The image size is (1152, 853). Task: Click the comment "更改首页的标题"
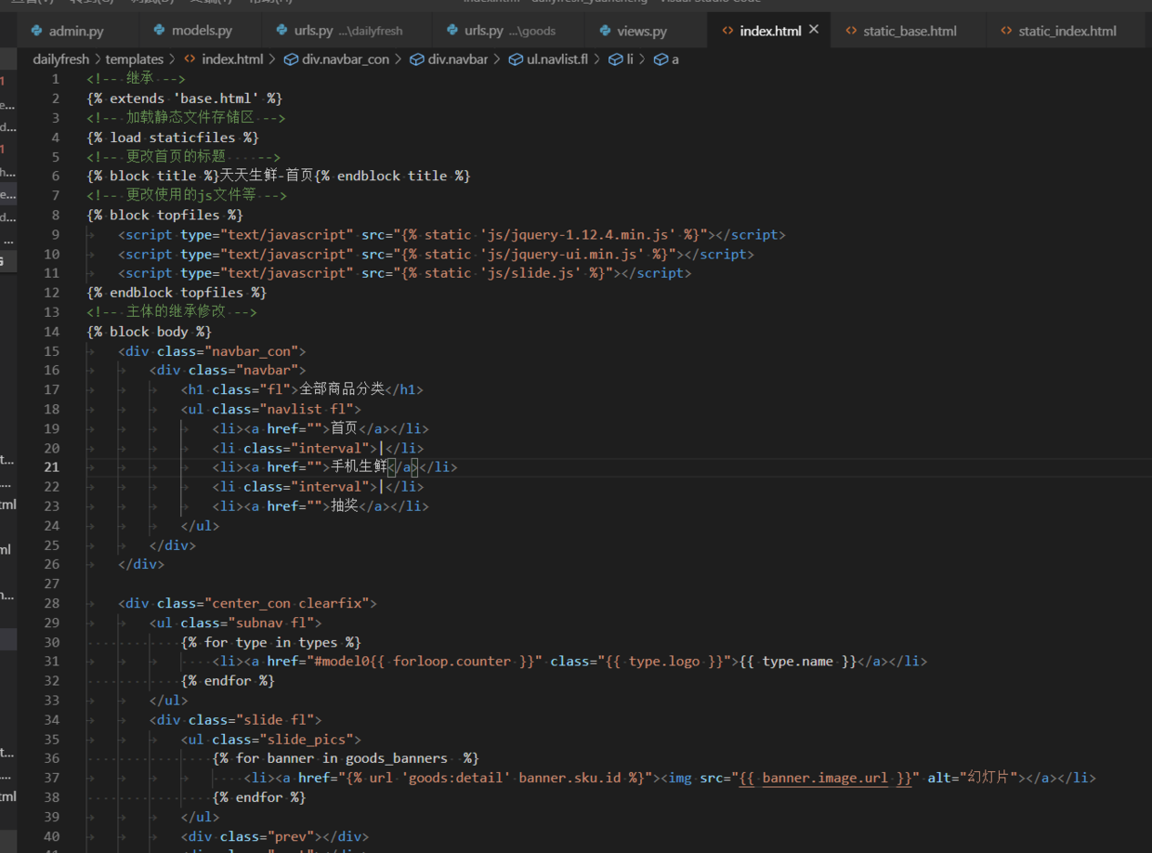[176, 157]
